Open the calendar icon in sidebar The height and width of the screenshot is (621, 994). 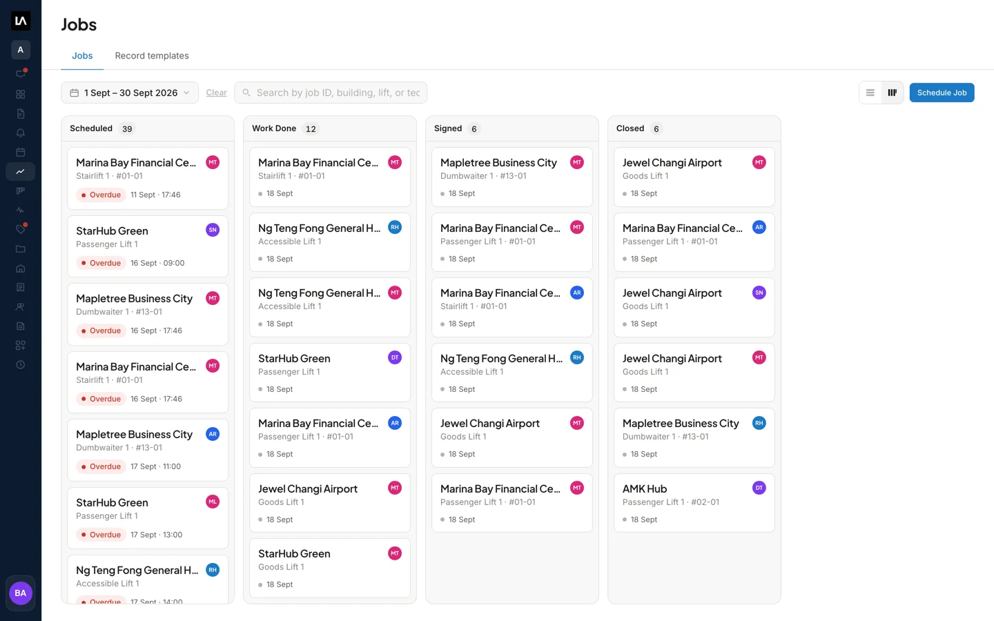point(21,152)
